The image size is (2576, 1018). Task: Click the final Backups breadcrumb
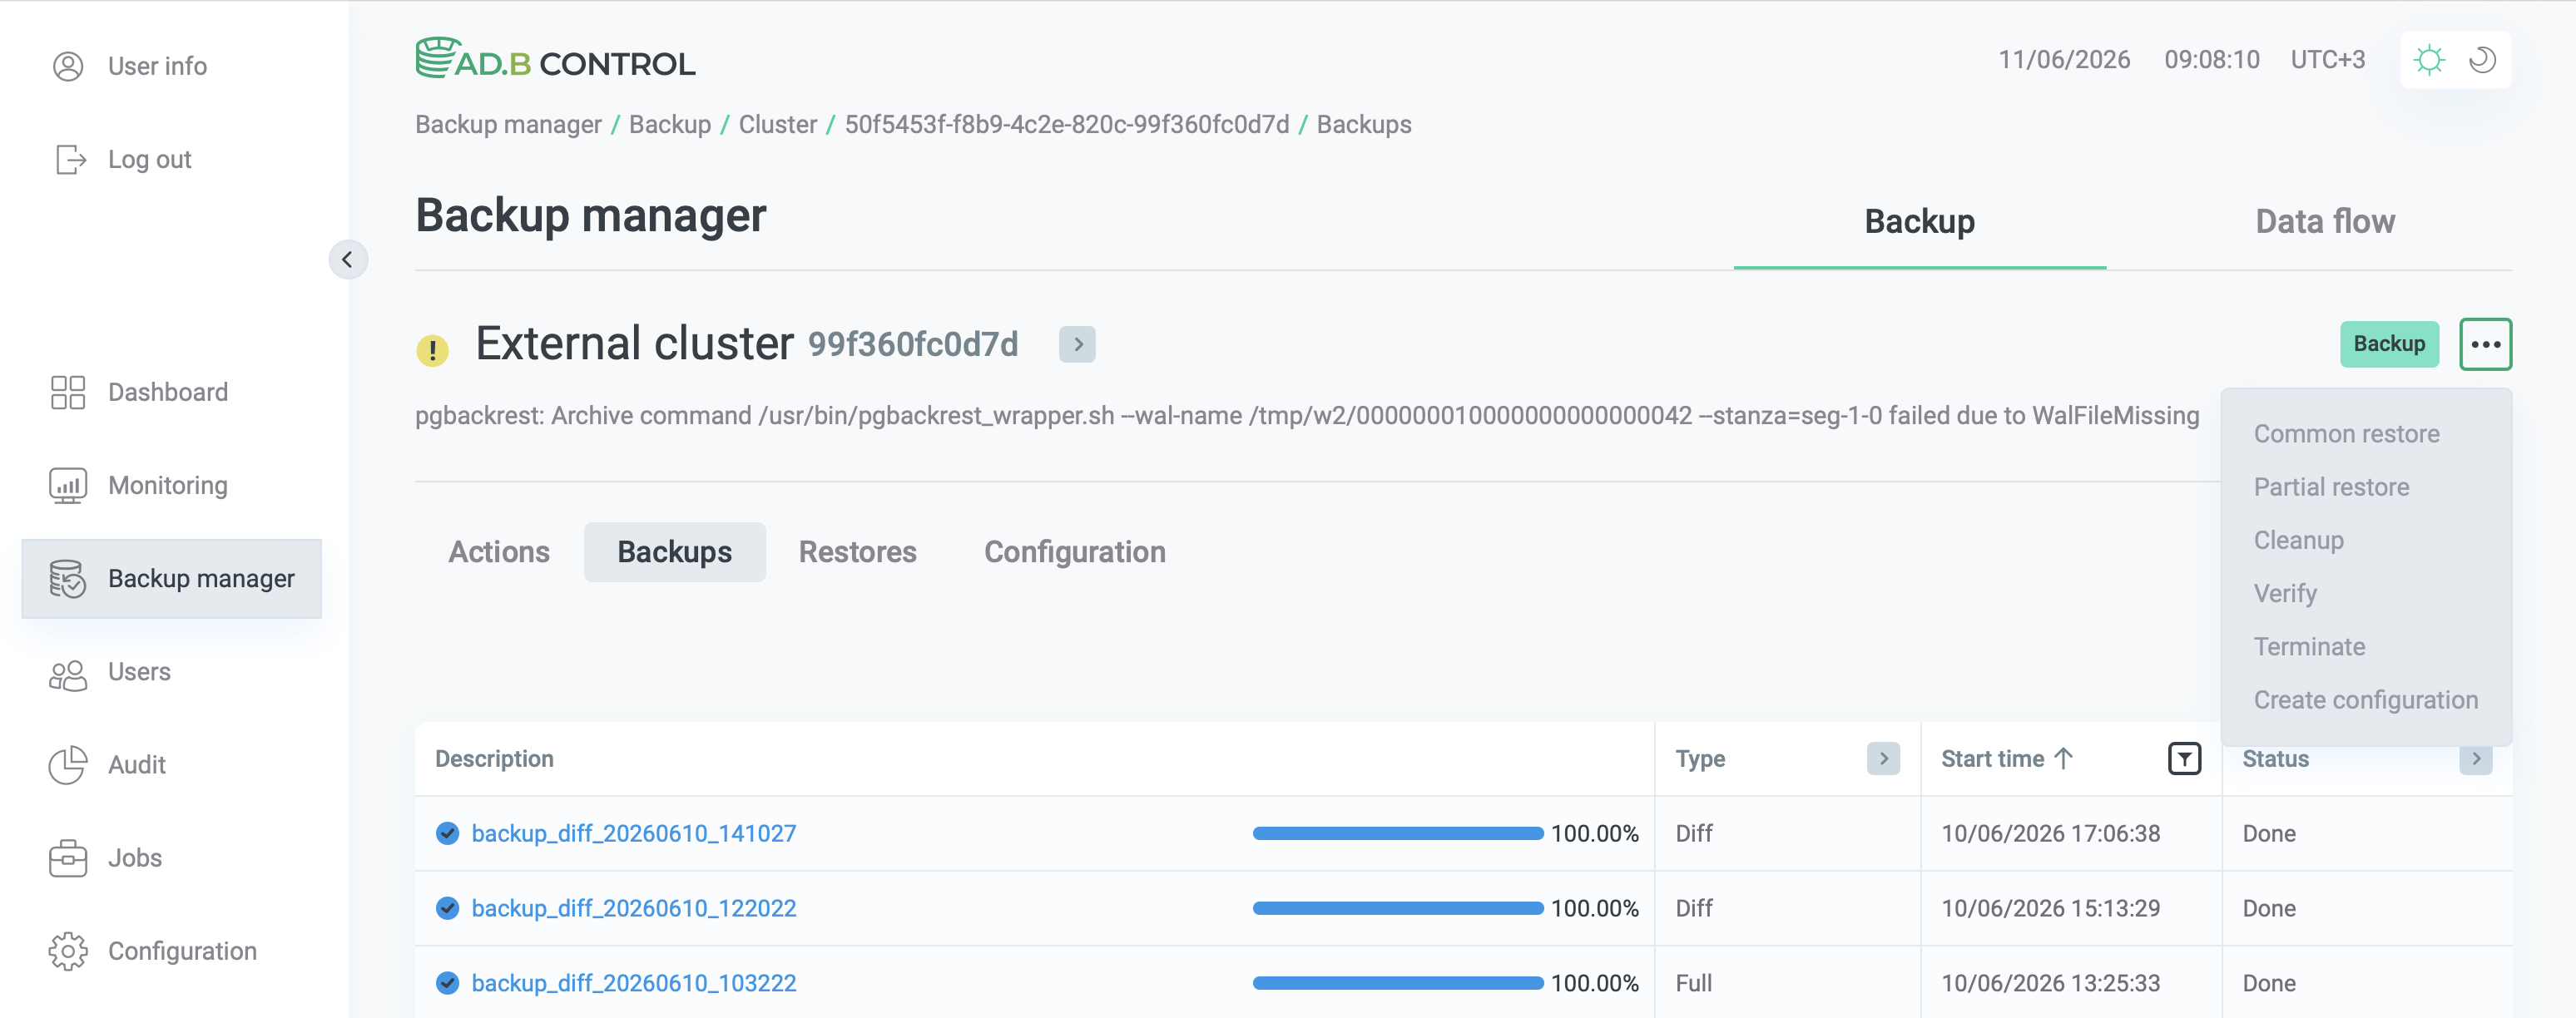tap(1364, 125)
